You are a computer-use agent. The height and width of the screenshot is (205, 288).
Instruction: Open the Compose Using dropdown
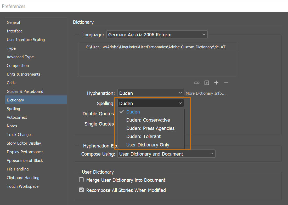point(166,154)
